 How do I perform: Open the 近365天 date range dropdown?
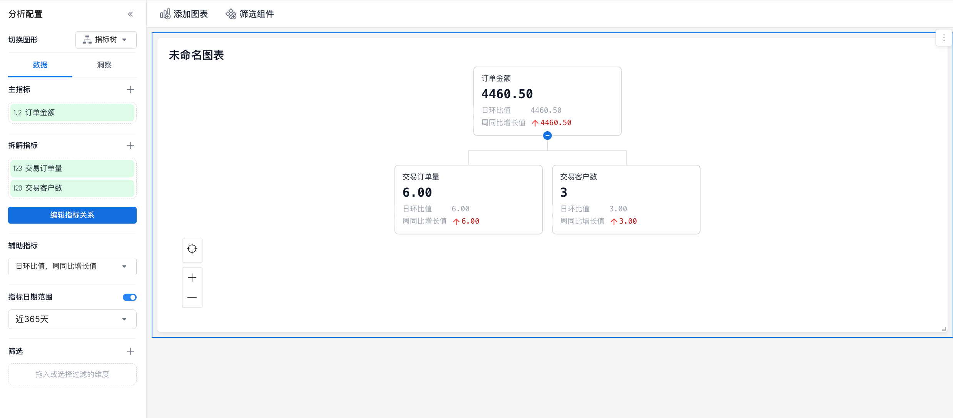click(x=72, y=319)
